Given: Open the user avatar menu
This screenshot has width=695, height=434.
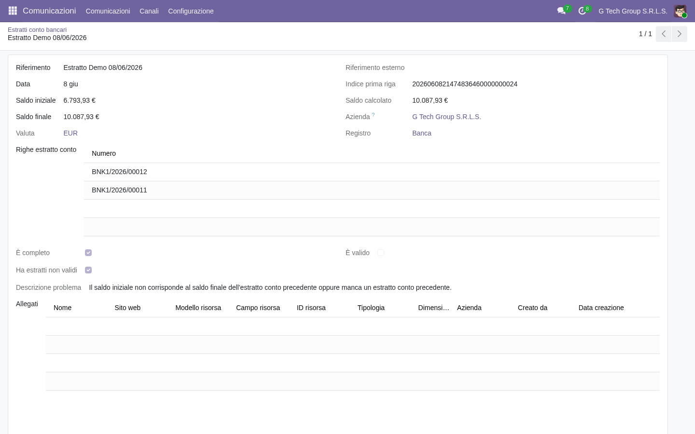Looking at the screenshot, I should 680,11.
